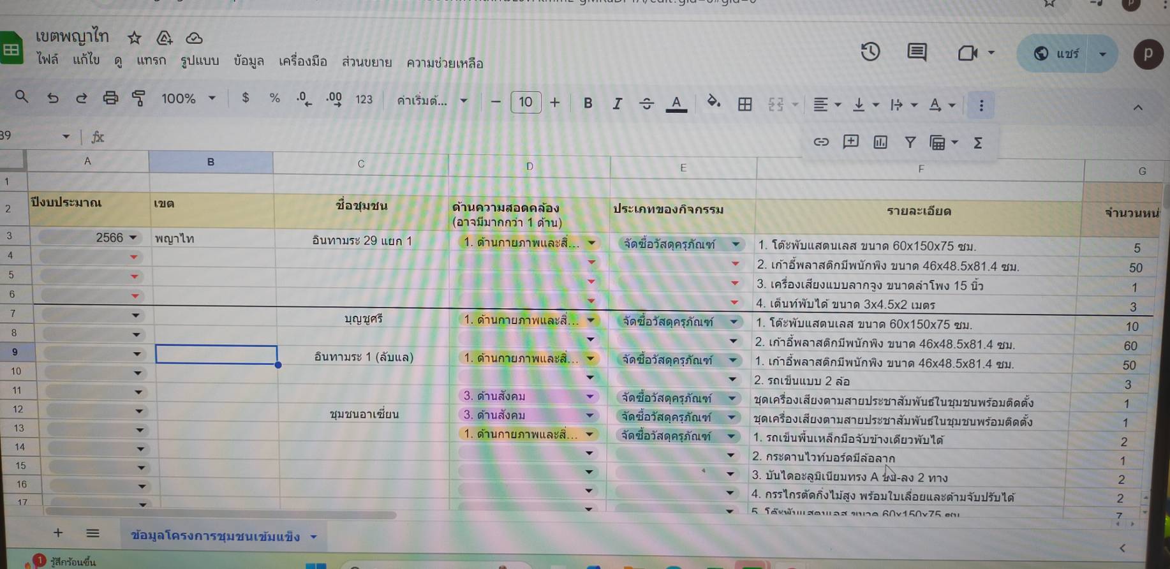Select the paint format roller tool
The height and width of the screenshot is (569, 1170).
pyautogui.click(x=138, y=98)
